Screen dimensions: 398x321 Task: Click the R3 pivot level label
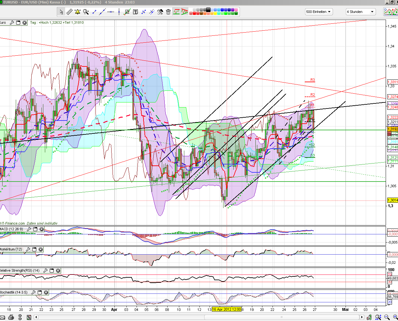pyautogui.click(x=313, y=80)
